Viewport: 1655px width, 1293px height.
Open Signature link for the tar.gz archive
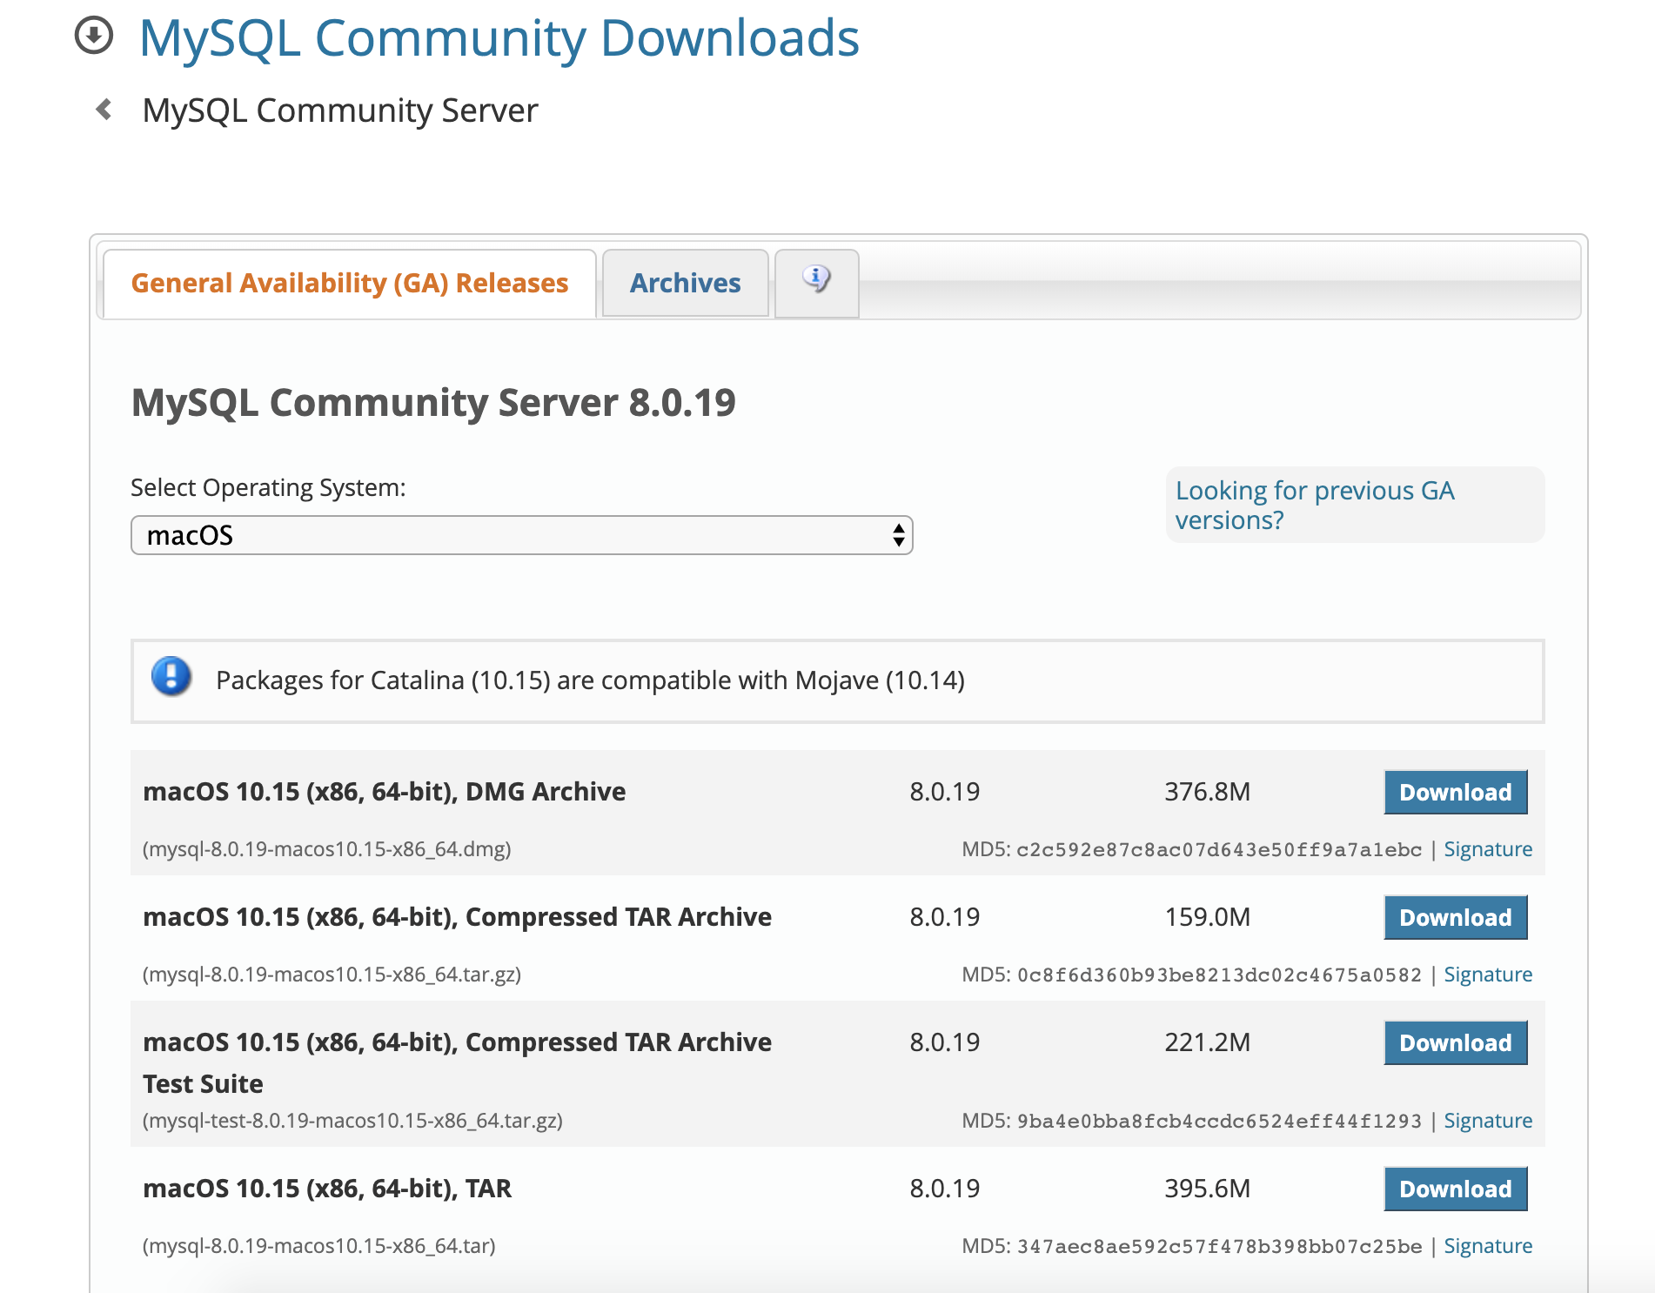1487,975
